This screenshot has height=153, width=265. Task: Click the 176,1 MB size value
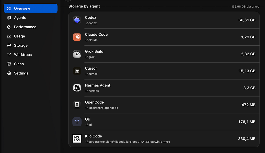click(247, 122)
